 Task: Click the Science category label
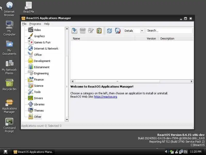[39, 86]
